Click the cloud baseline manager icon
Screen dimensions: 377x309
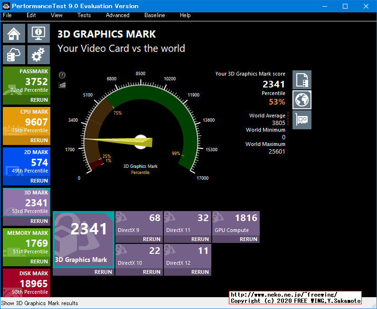click(x=14, y=55)
